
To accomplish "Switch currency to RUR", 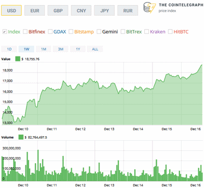I will tap(127, 11).
